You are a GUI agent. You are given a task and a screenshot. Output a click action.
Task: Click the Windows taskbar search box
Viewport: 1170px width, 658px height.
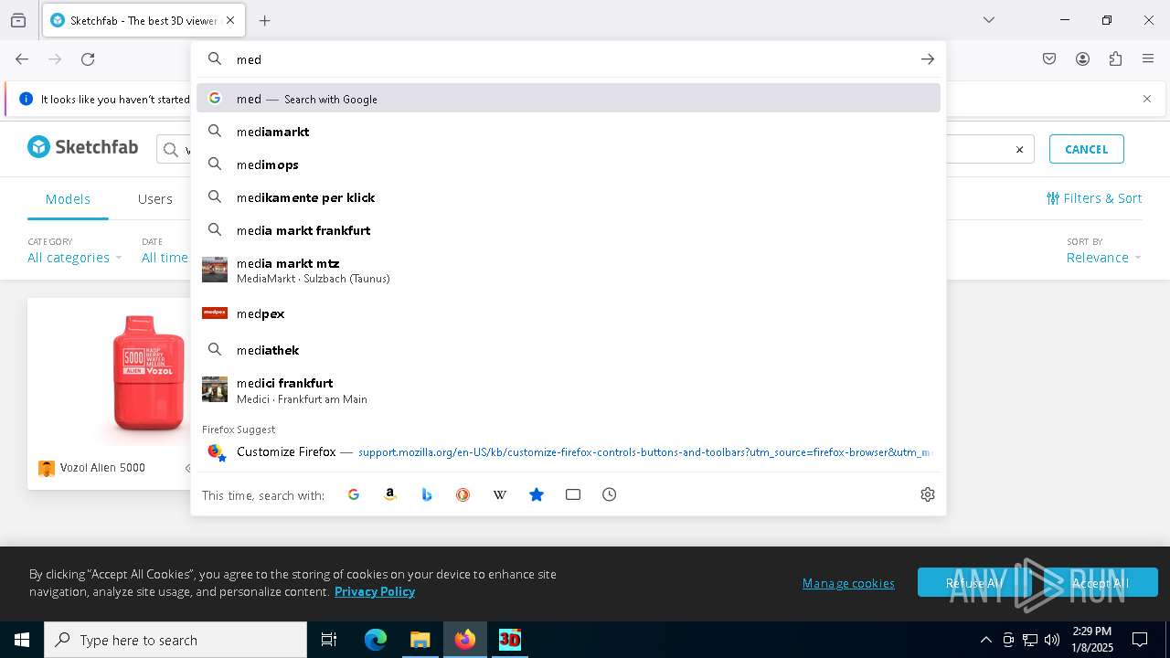click(175, 640)
